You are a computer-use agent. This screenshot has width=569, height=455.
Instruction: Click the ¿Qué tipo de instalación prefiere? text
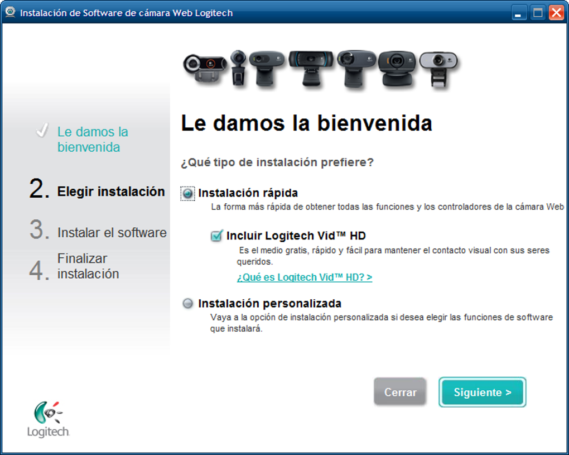pos(277,162)
